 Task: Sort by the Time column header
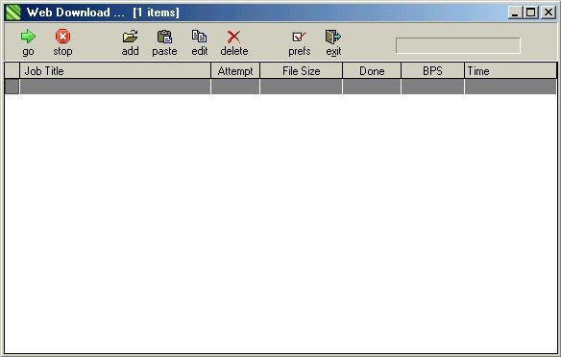[510, 71]
